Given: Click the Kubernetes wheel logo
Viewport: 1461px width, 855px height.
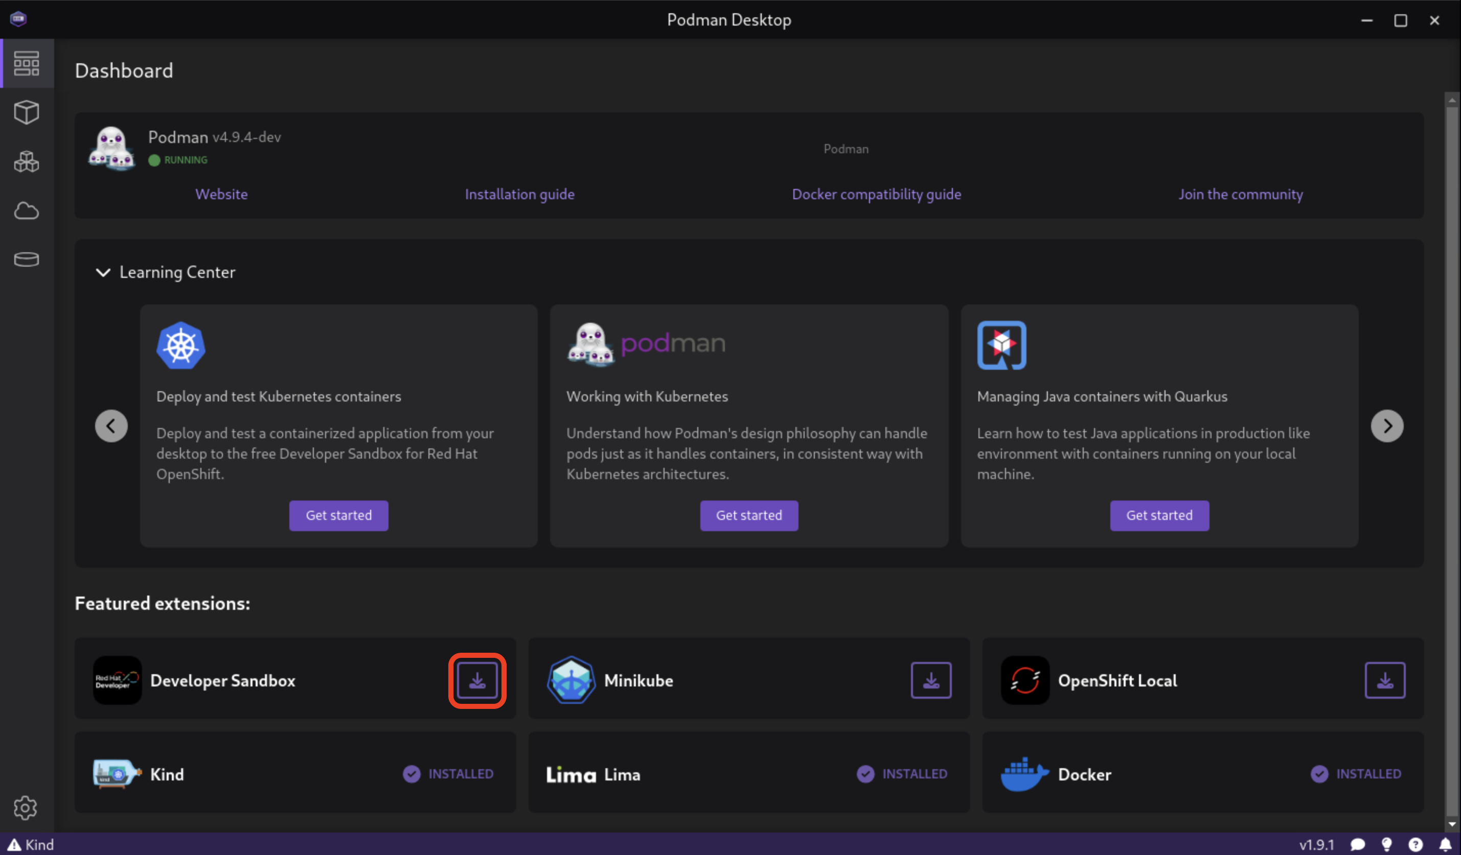Looking at the screenshot, I should click(181, 345).
